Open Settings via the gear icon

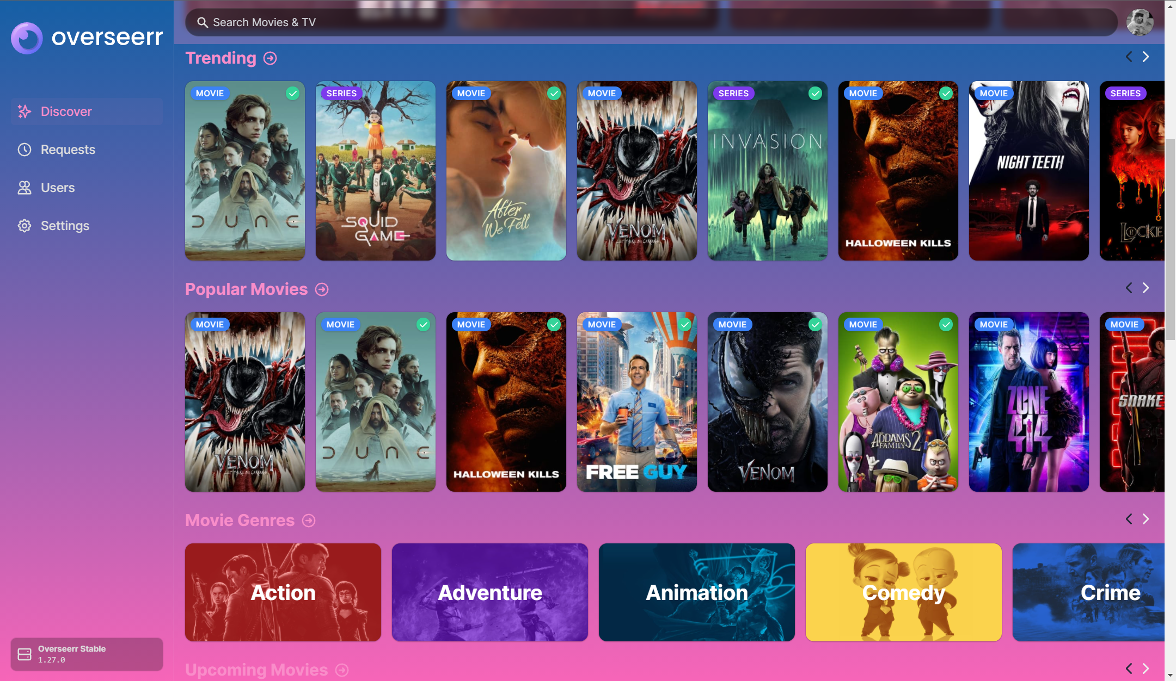24,226
